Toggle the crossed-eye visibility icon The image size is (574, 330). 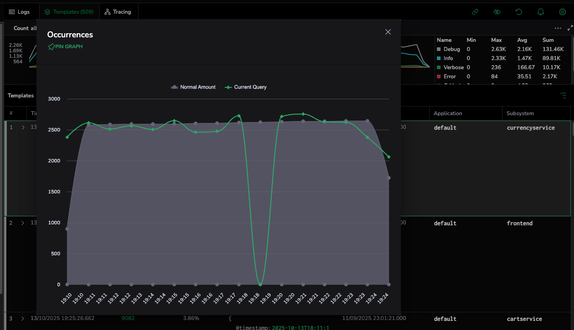tap(497, 12)
